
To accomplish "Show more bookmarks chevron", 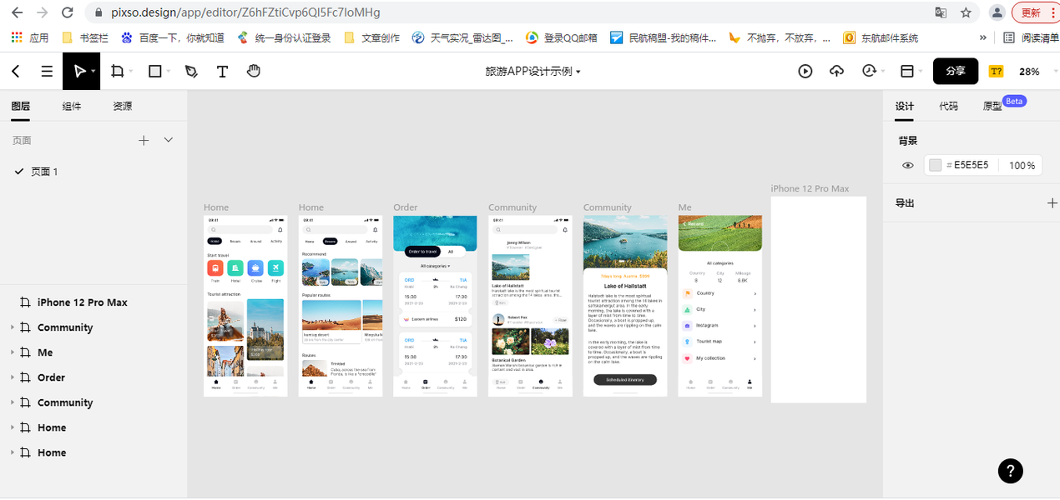I will coord(983,37).
